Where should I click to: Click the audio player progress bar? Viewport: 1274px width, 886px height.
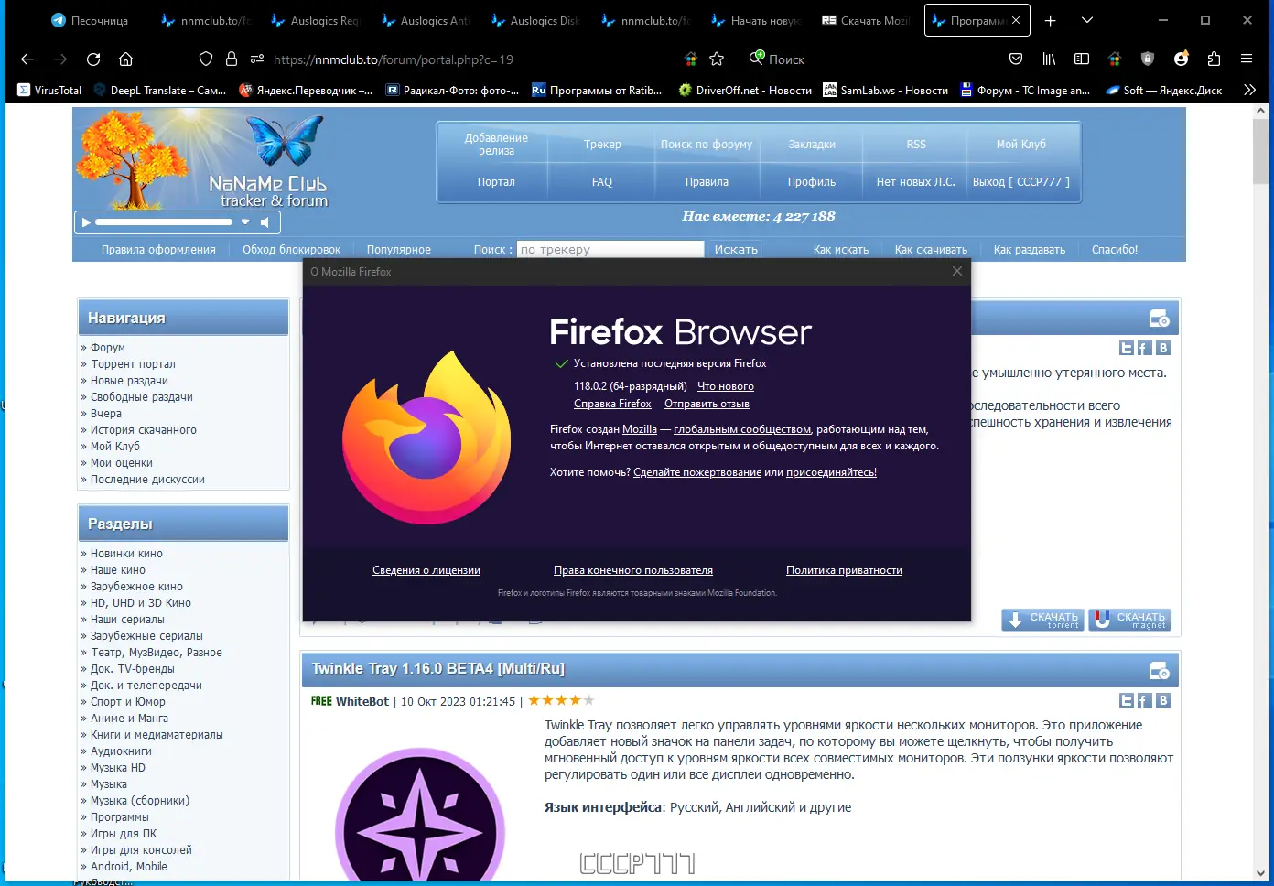tap(164, 221)
